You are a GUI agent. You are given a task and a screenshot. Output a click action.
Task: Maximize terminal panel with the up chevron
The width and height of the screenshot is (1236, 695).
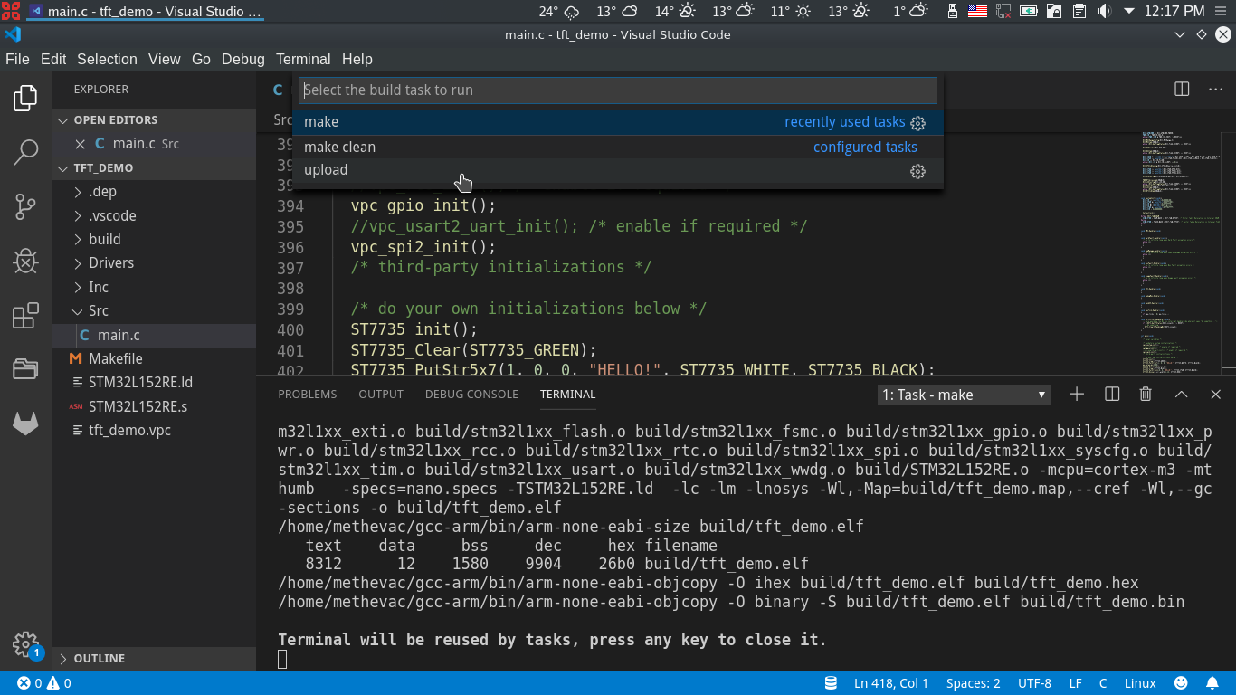(1181, 395)
